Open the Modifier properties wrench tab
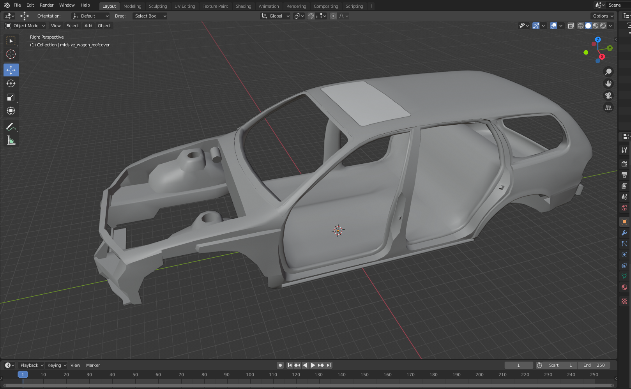This screenshot has height=389, width=631. [x=624, y=233]
